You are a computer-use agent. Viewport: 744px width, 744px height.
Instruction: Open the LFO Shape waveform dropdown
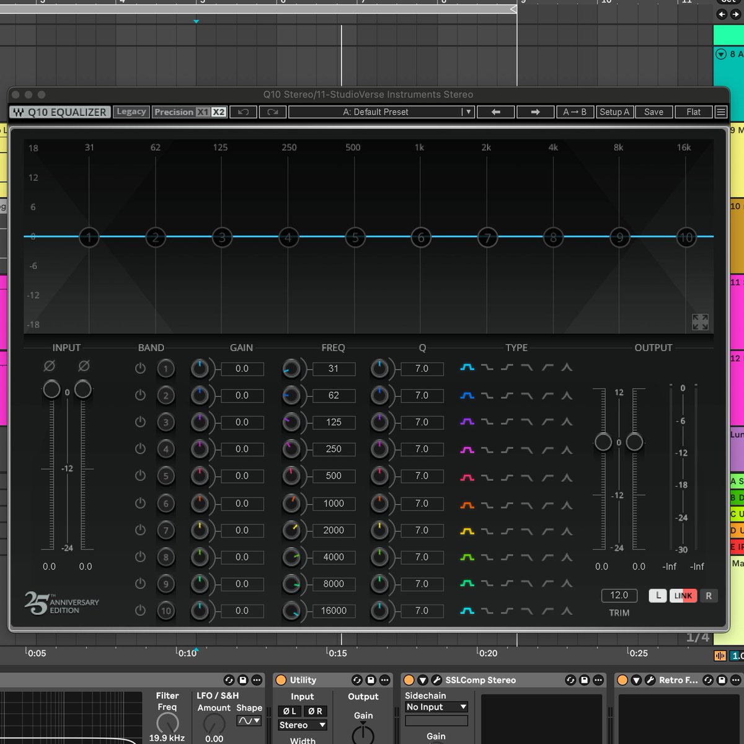[x=249, y=720]
